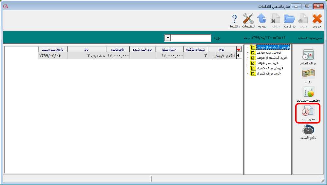Open تنظیمات (Settings) tools icon

click(x=248, y=21)
